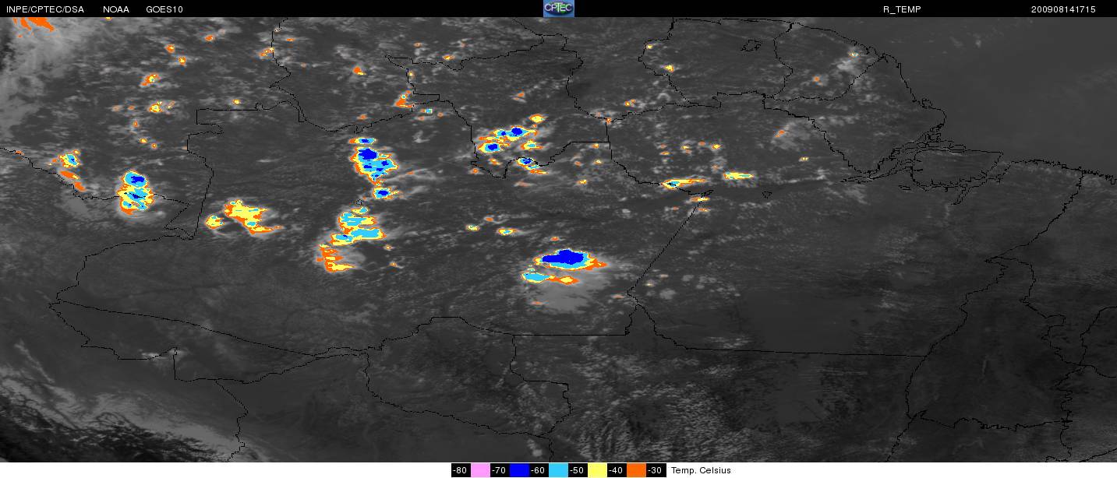
Task: Click the -70 legend value
Action: 500,470
